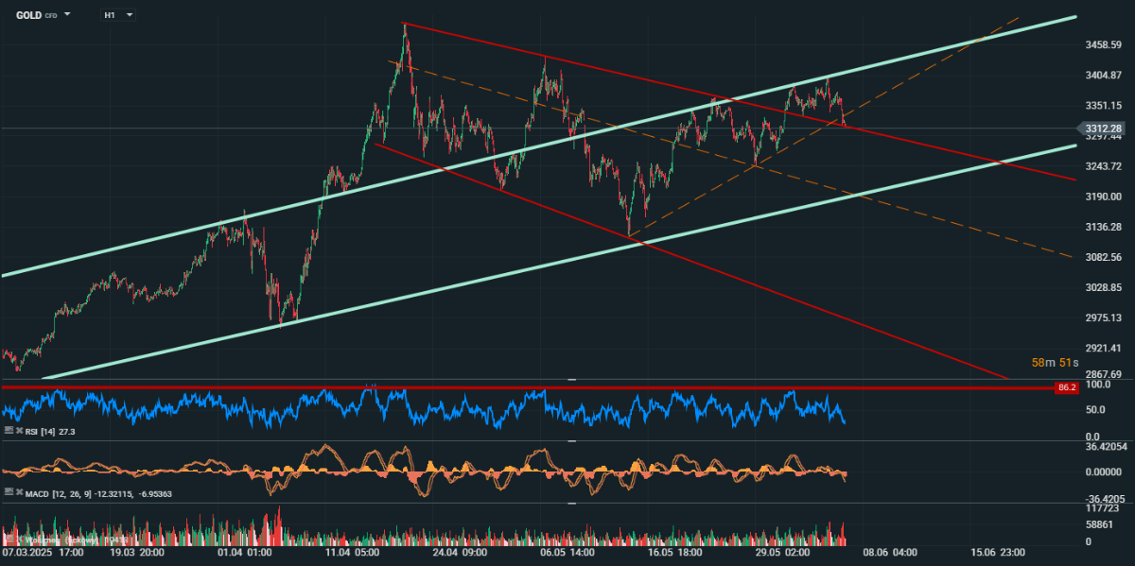The width and height of the screenshot is (1135, 566).
Task: Click resize handle above the Volumes panel
Action: [x=571, y=504]
